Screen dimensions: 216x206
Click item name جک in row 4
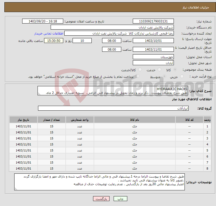pyautogui.click(x=135, y=144)
